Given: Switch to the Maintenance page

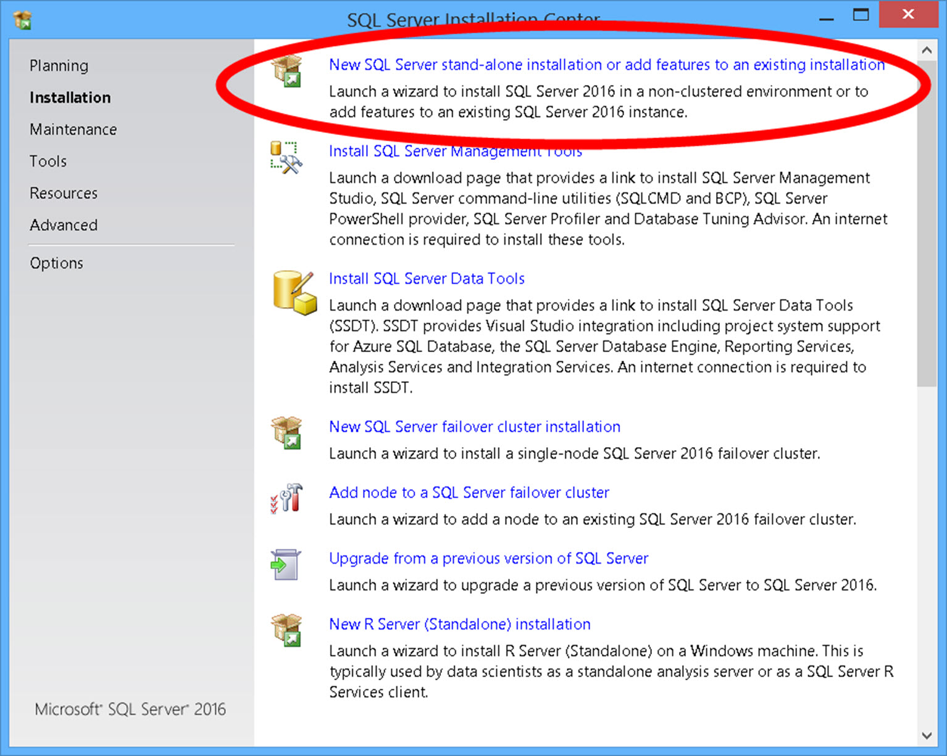Looking at the screenshot, I should pos(73,129).
